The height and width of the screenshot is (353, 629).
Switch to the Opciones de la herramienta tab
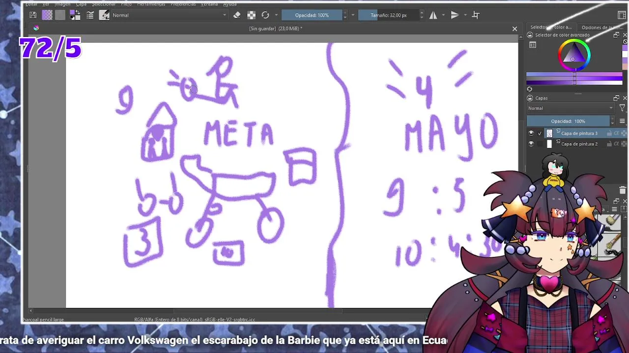click(603, 27)
